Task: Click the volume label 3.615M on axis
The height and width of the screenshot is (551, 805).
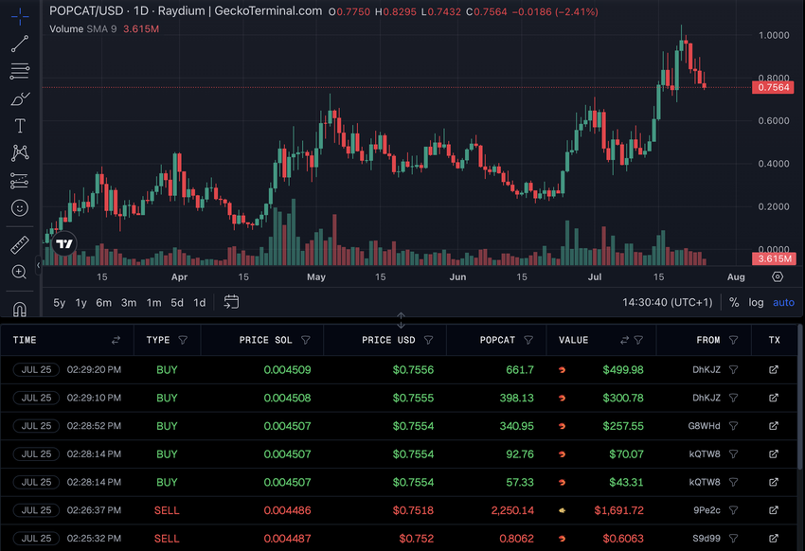Action: (x=773, y=258)
